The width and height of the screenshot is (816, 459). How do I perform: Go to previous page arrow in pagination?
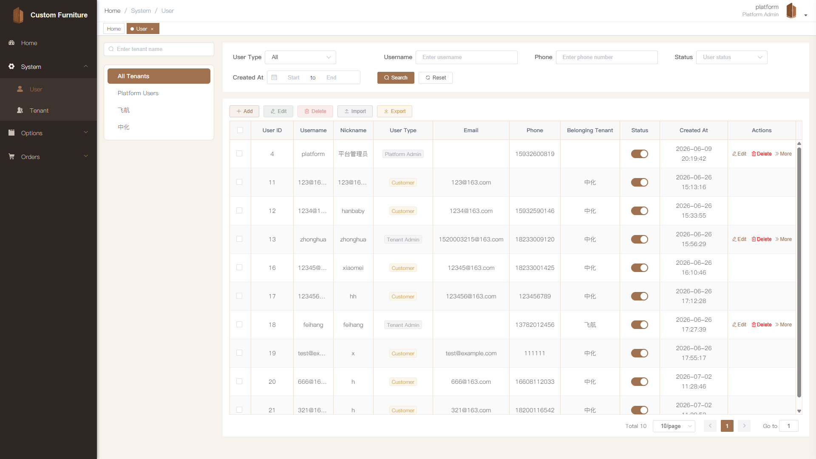[x=710, y=426]
